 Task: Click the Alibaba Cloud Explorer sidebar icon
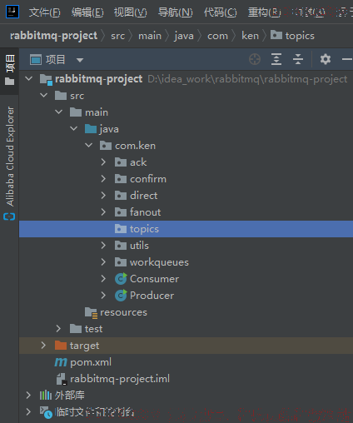click(x=9, y=216)
